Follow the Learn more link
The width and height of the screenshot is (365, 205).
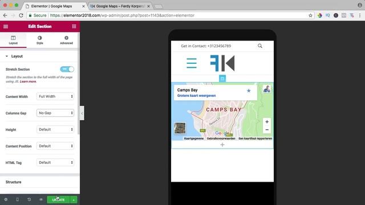tap(28, 81)
